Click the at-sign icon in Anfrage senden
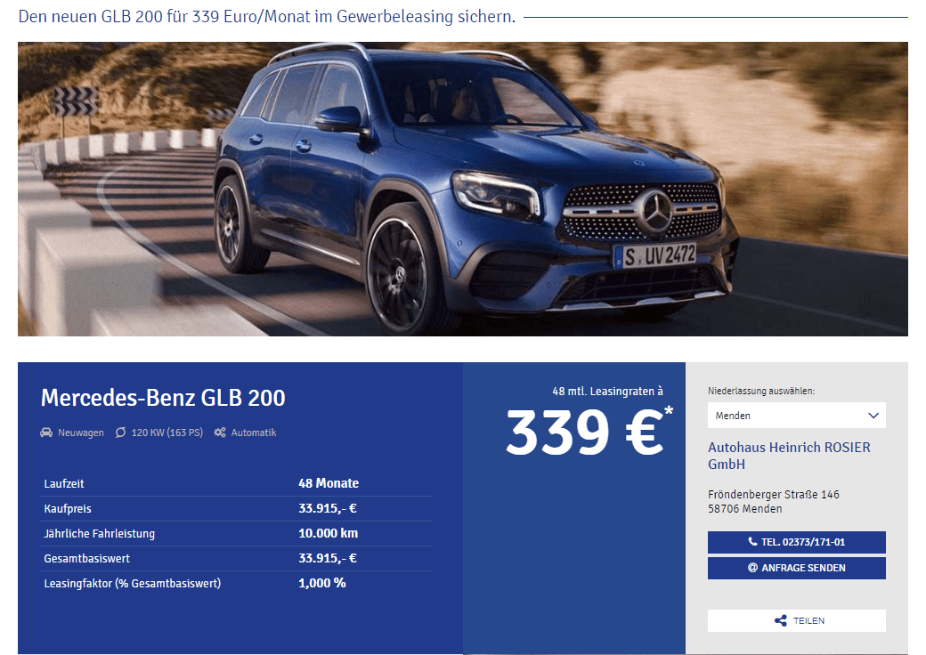 [x=752, y=568]
